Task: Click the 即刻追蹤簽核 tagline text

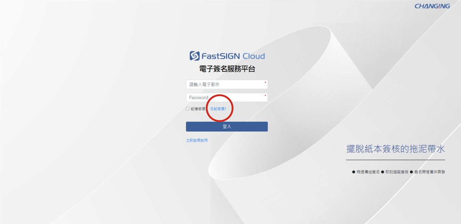Action: 397,172
